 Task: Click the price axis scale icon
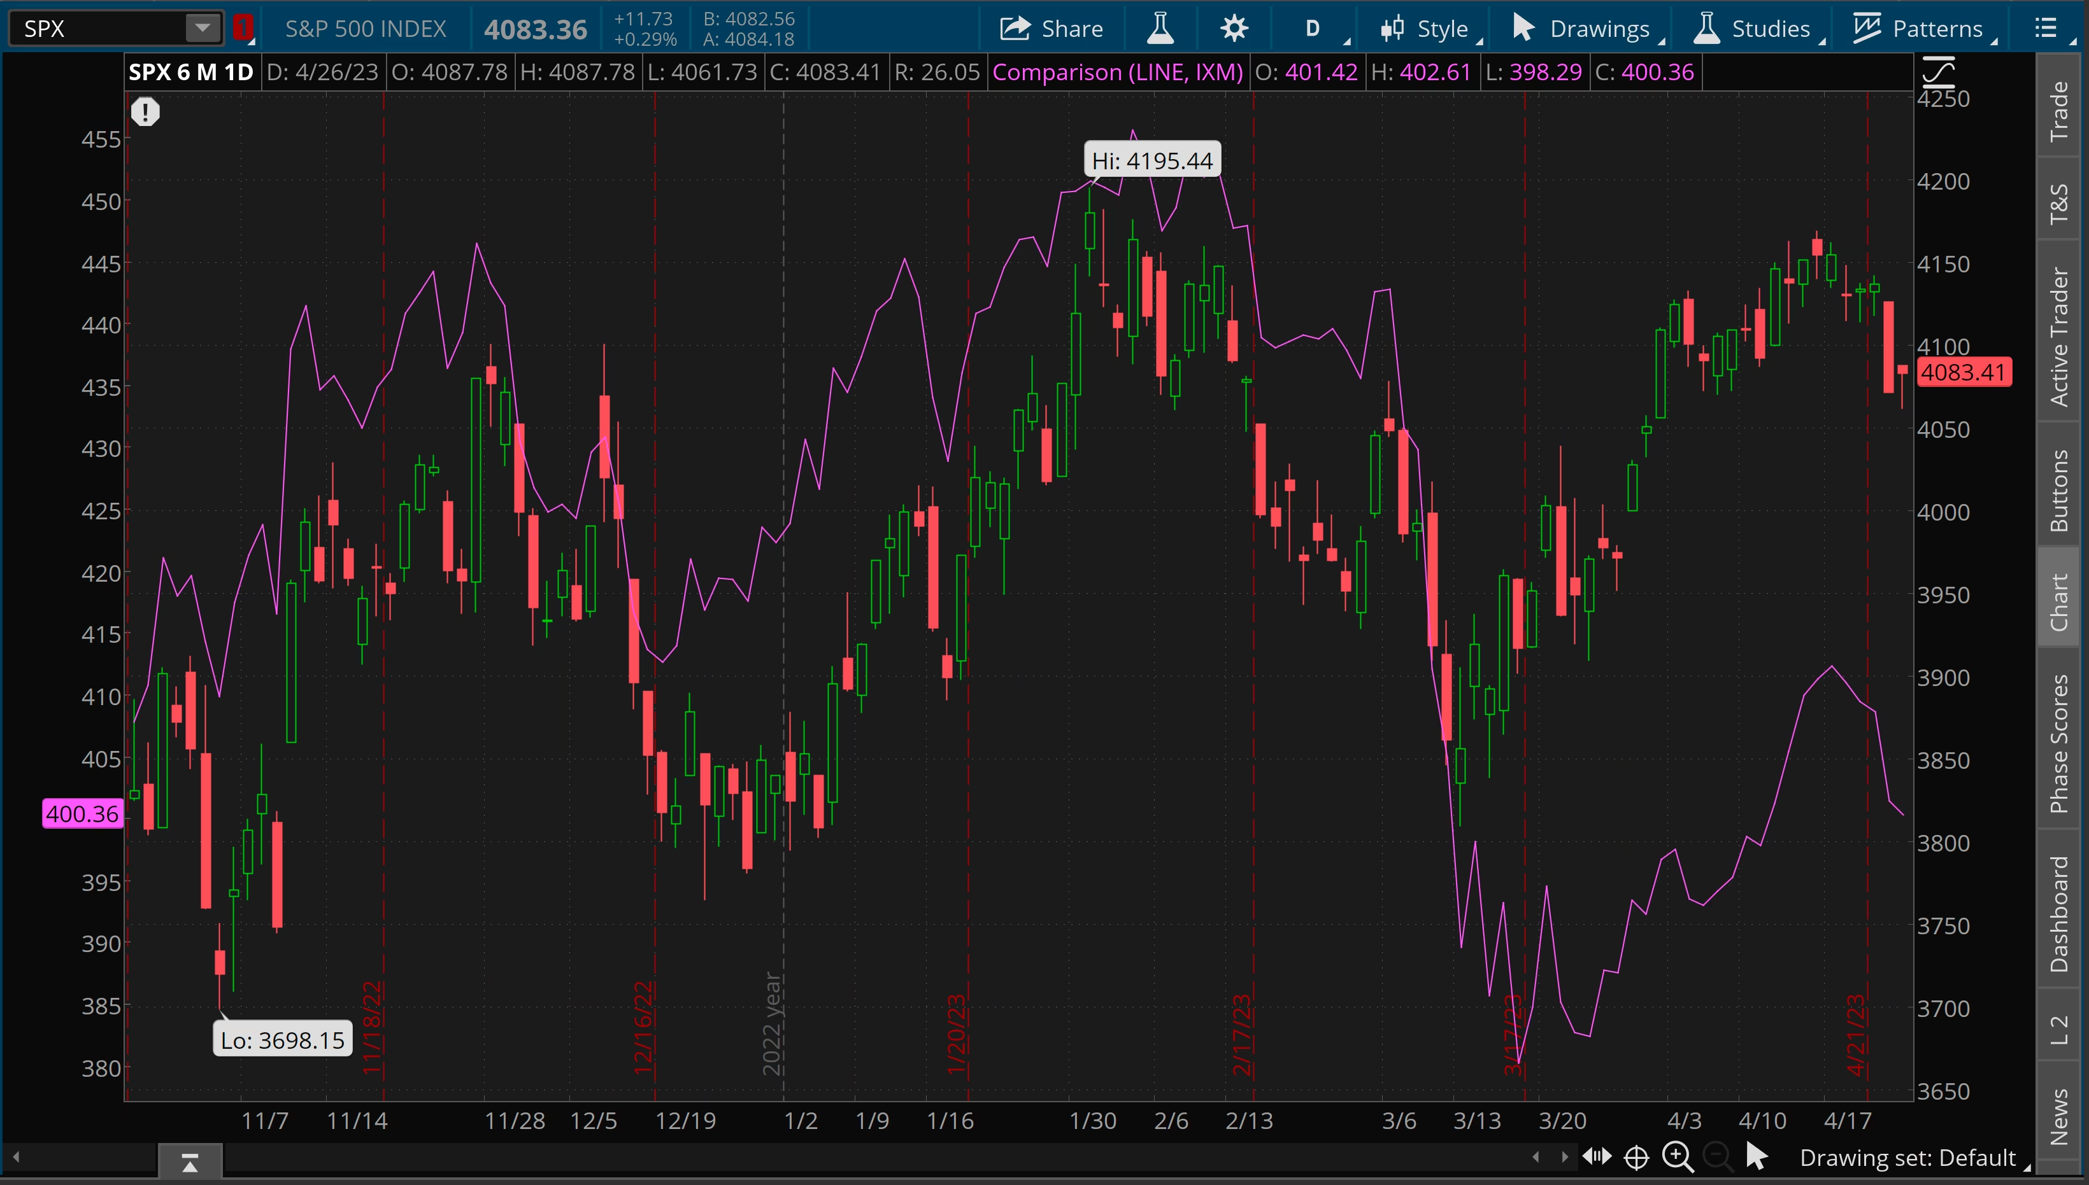tap(1938, 73)
